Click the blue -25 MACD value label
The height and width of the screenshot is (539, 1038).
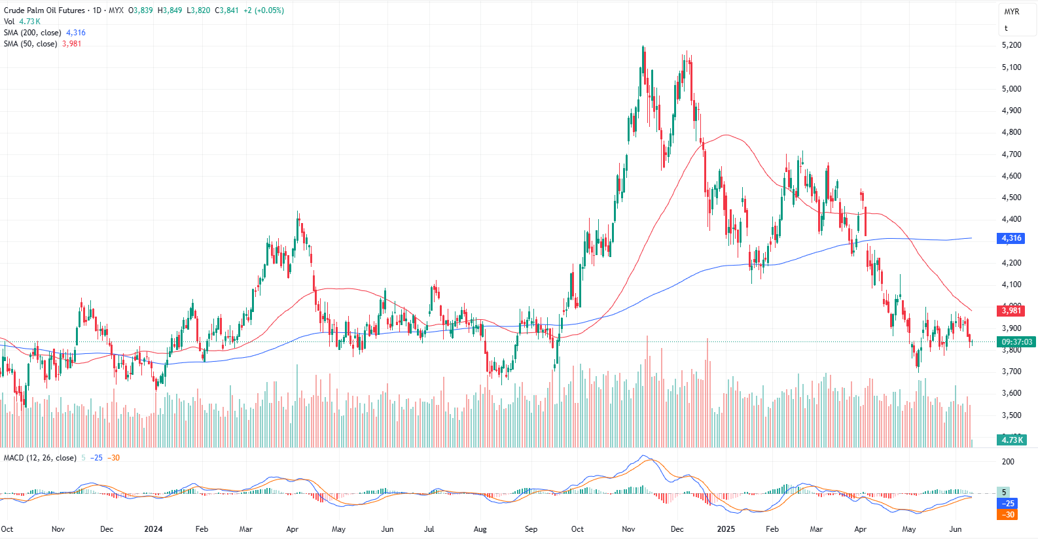[x=1008, y=504]
